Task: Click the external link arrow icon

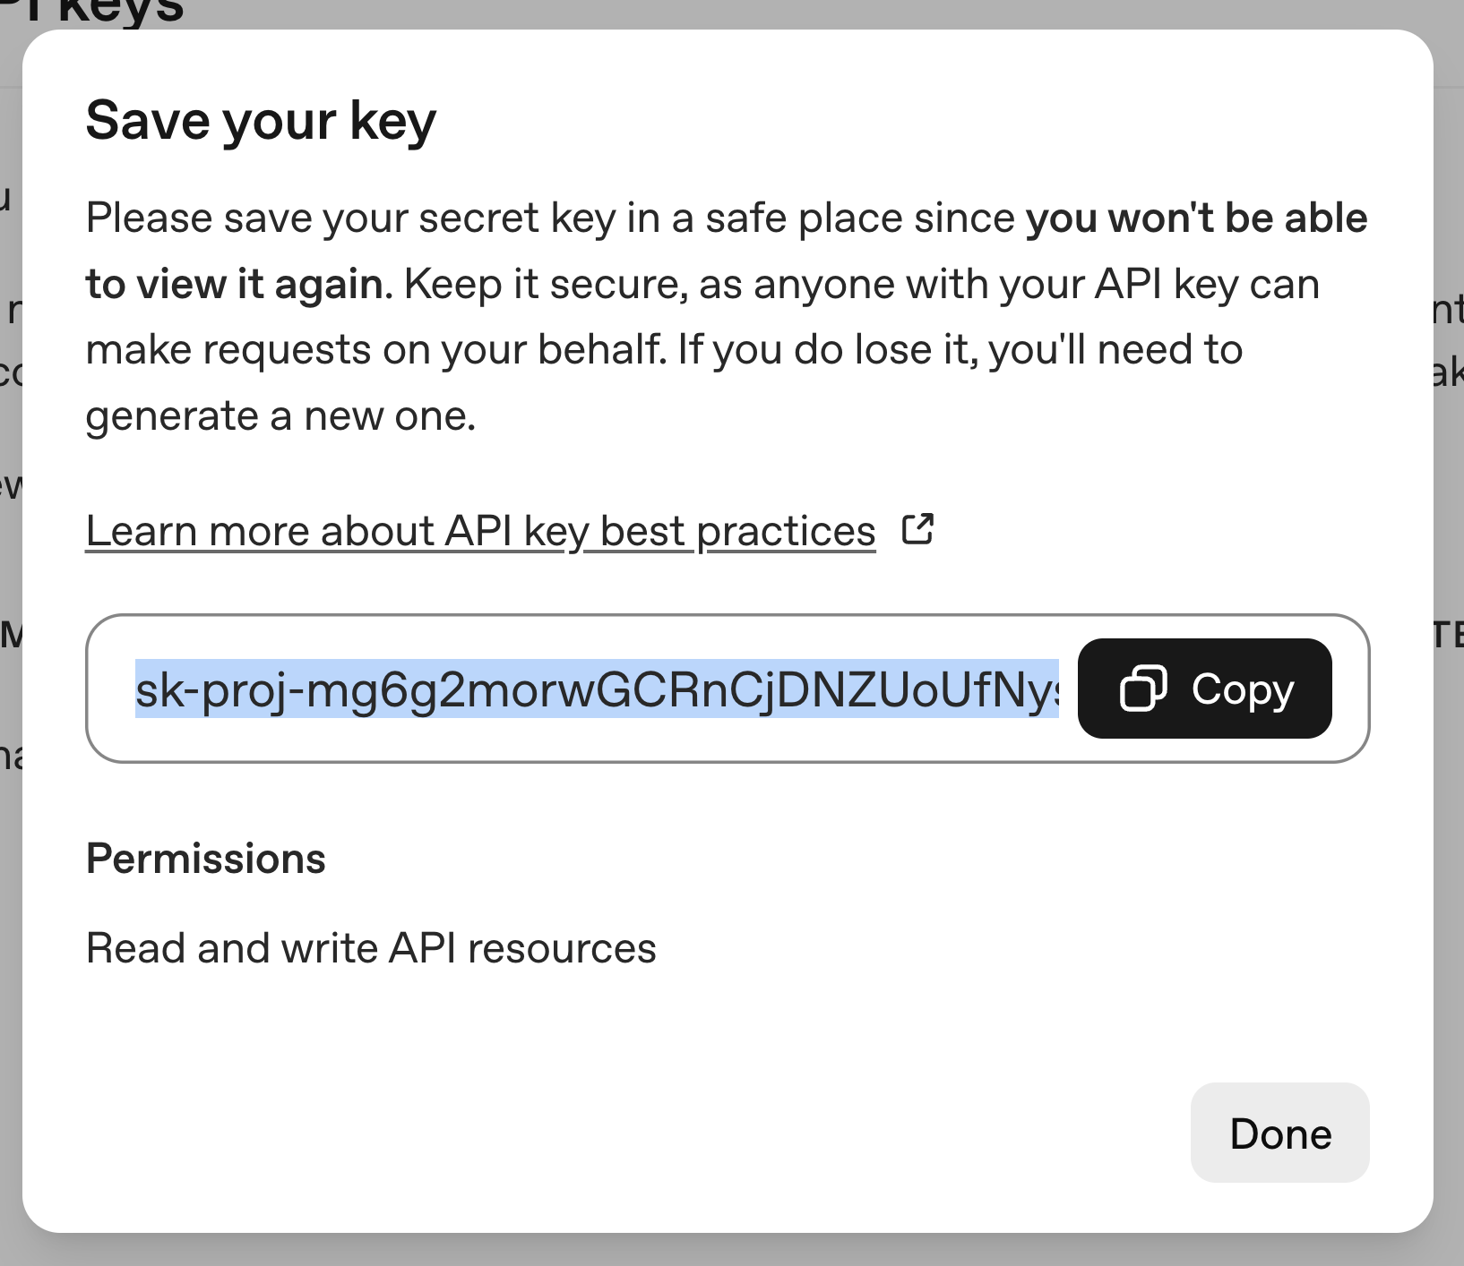Action: point(917,529)
